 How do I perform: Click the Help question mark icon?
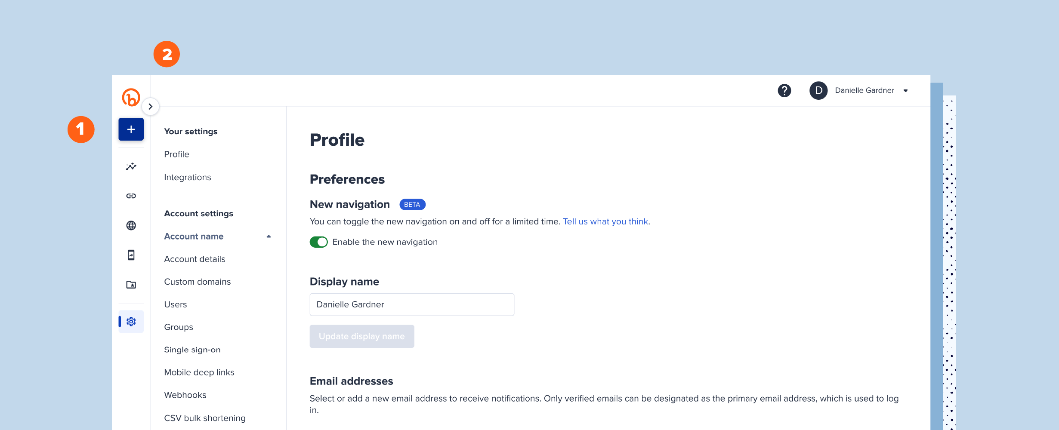click(x=784, y=91)
